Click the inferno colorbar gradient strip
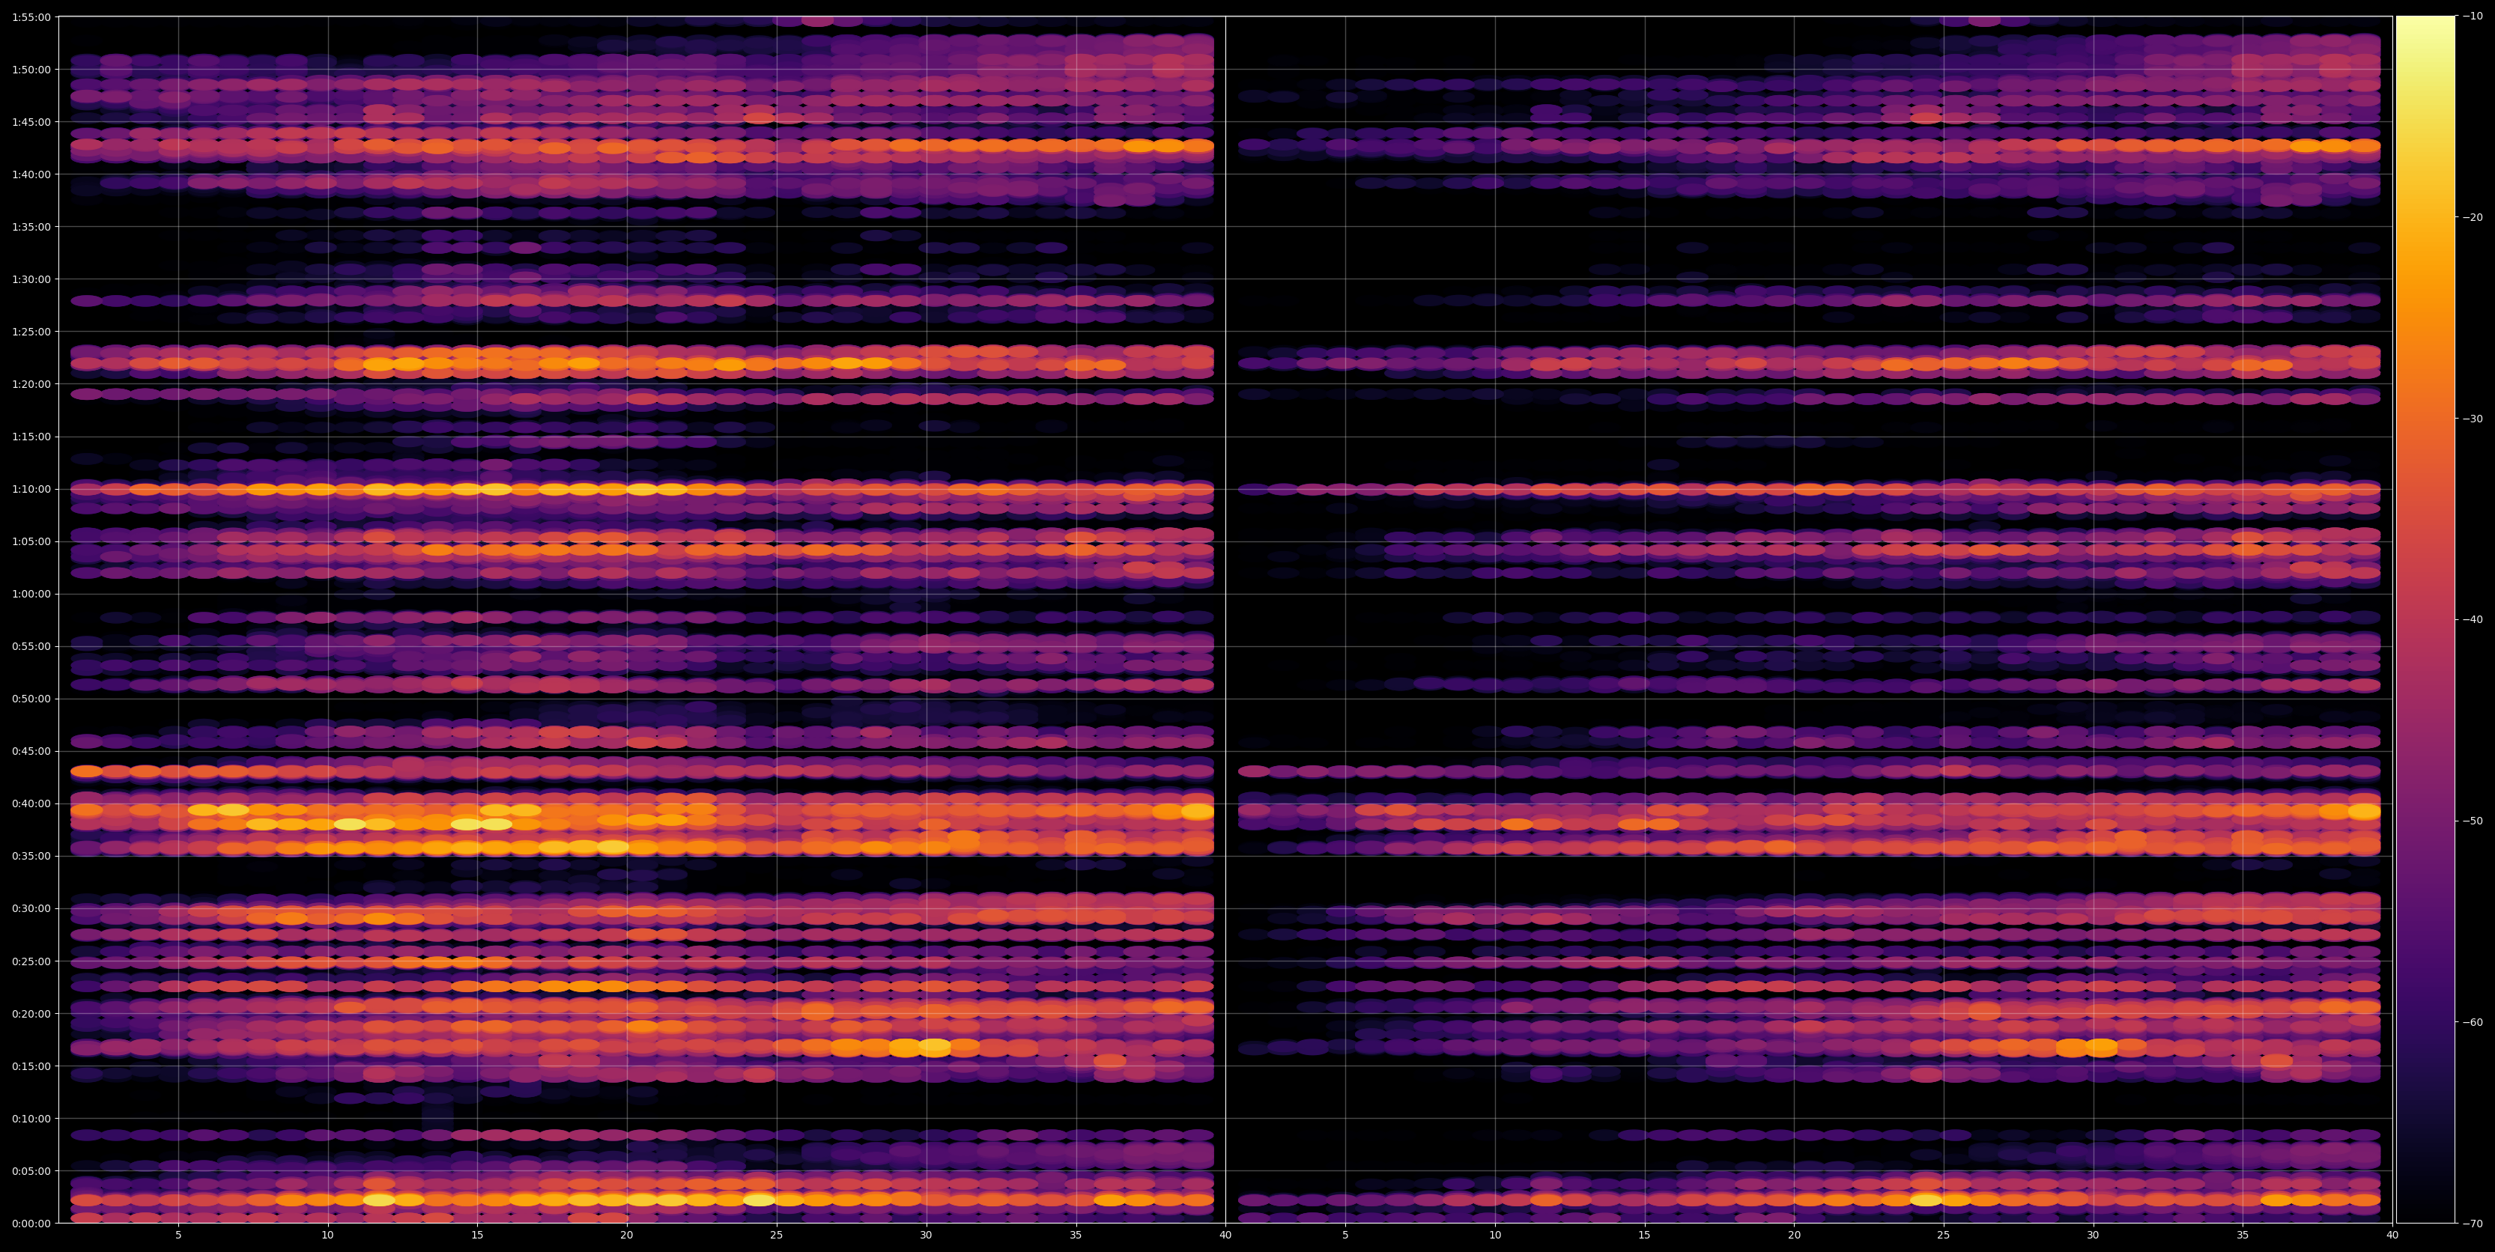The width and height of the screenshot is (2495, 1252). tap(2425, 620)
